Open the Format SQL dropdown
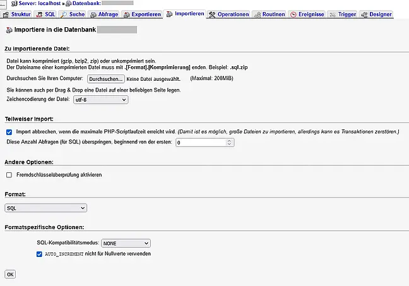Screen dimensions: 409x286 click(45, 208)
